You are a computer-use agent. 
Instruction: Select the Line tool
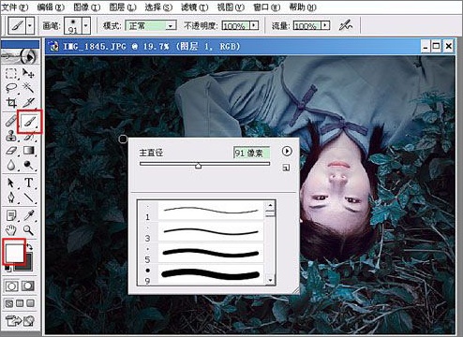coord(28,198)
